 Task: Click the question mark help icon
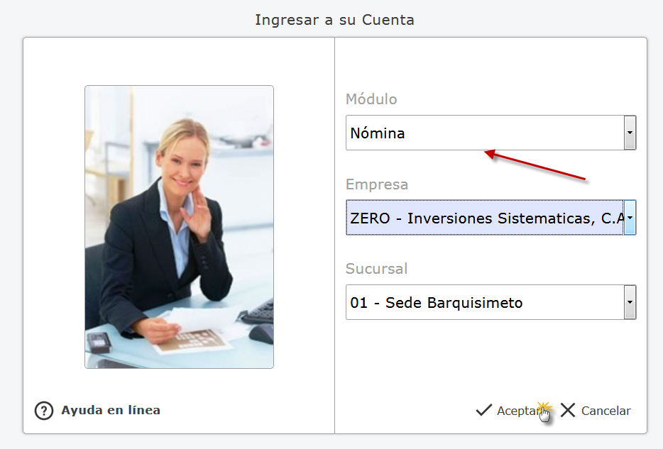pos(44,411)
